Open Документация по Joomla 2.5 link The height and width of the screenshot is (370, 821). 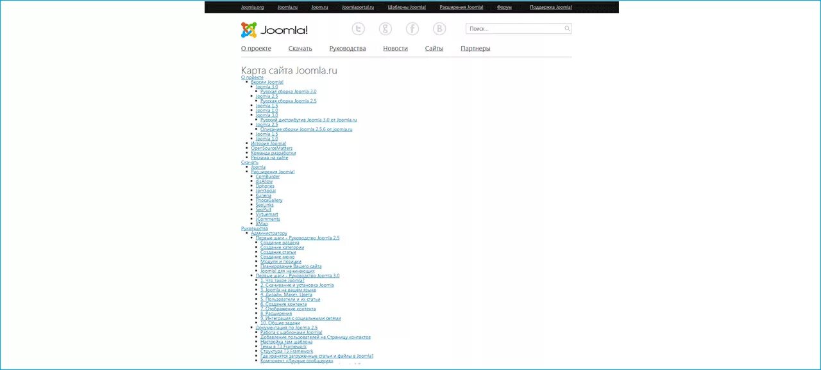pos(287,328)
